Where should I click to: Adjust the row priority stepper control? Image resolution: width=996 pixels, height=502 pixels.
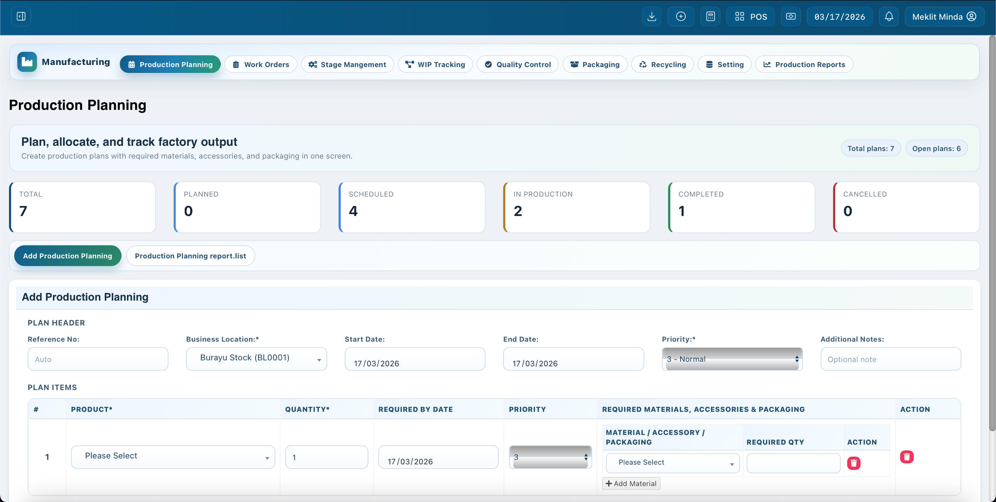coord(549,457)
